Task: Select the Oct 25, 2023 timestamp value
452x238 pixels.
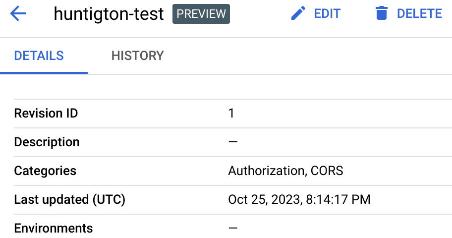Action: pos(299,200)
